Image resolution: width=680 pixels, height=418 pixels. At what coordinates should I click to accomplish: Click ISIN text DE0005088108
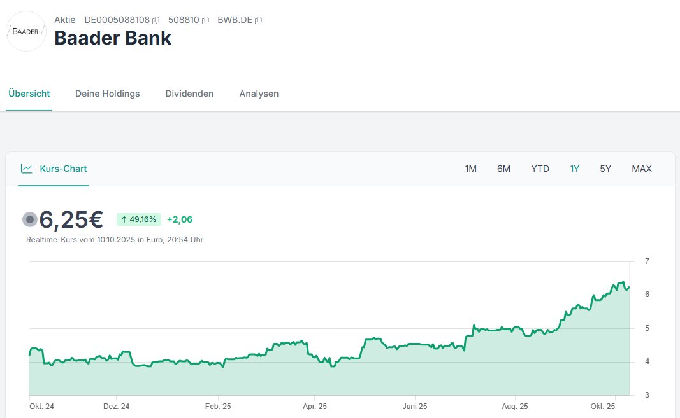tap(117, 20)
